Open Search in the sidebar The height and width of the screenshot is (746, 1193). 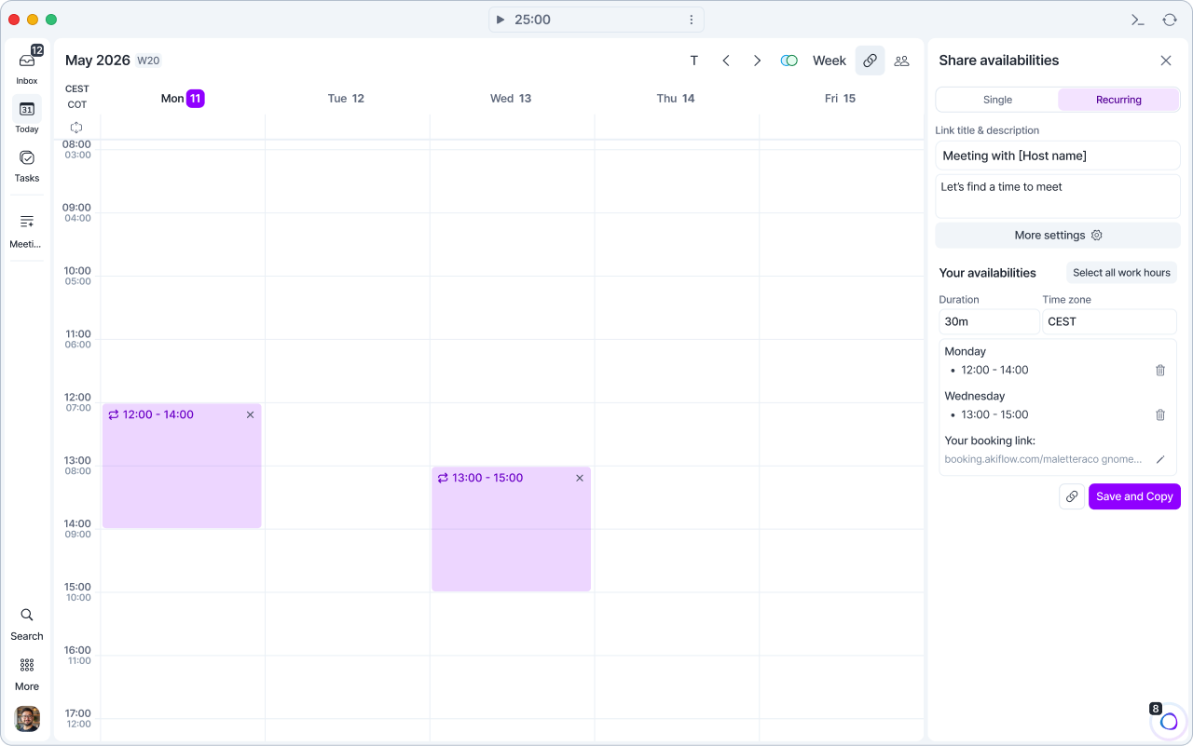point(27,616)
